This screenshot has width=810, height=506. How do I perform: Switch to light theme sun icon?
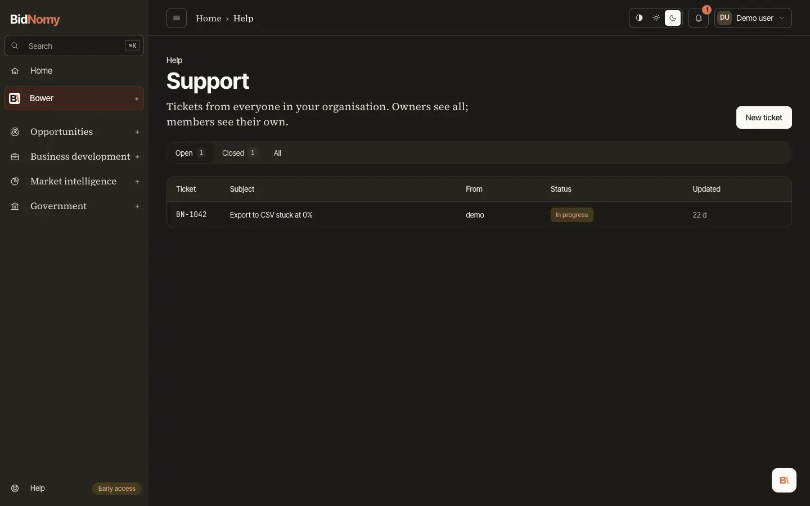(656, 18)
